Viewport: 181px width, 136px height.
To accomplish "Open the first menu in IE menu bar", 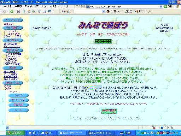I will click(7, 6).
